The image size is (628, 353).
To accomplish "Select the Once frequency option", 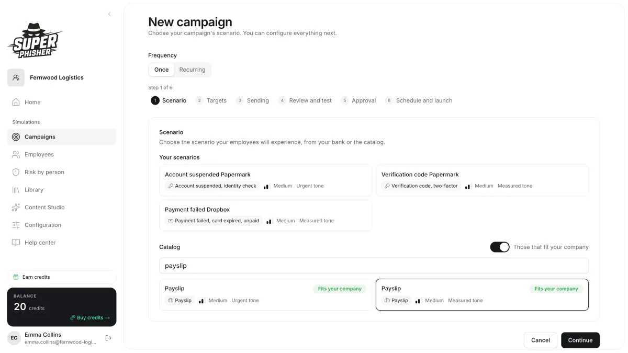I will (x=162, y=70).
